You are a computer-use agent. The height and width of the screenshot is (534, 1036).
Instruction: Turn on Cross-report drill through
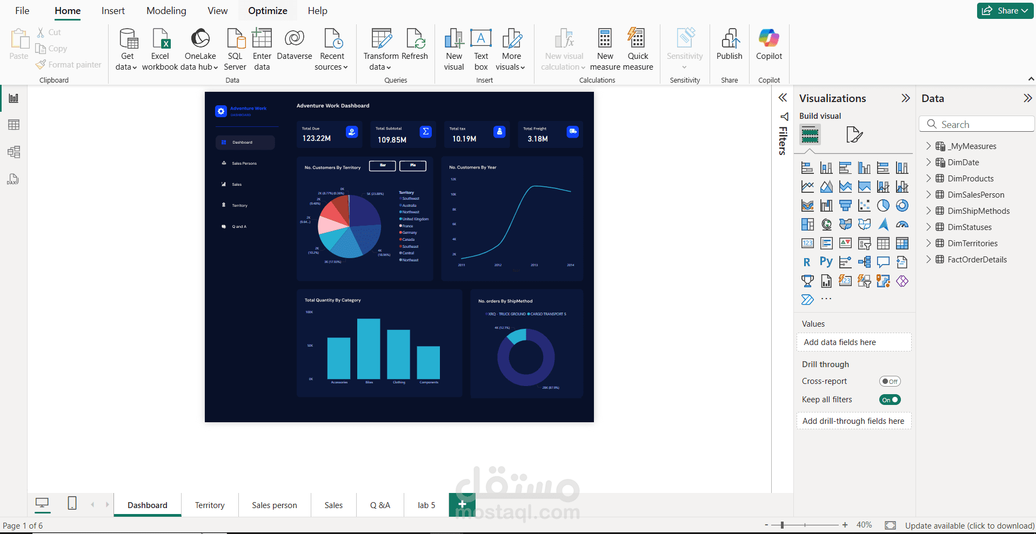point(890,381)
